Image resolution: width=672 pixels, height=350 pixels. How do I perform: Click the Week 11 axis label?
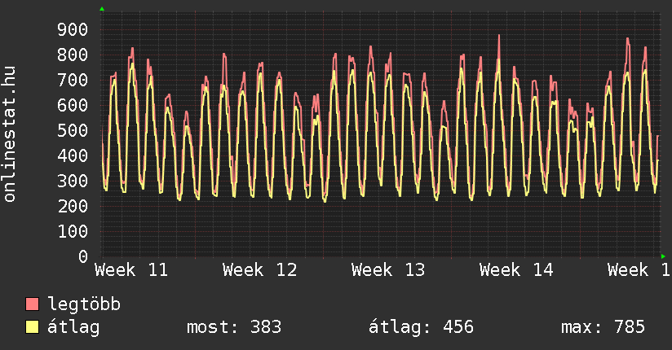131,269
